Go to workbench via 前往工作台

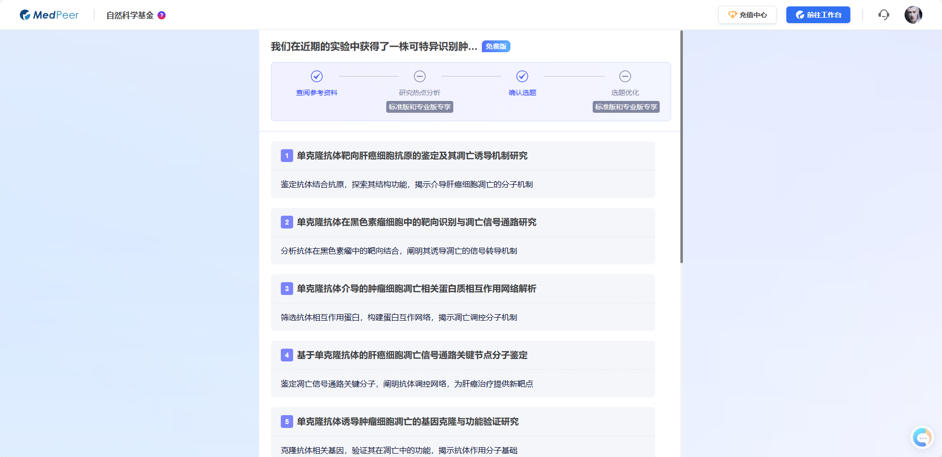coord(818,15)
